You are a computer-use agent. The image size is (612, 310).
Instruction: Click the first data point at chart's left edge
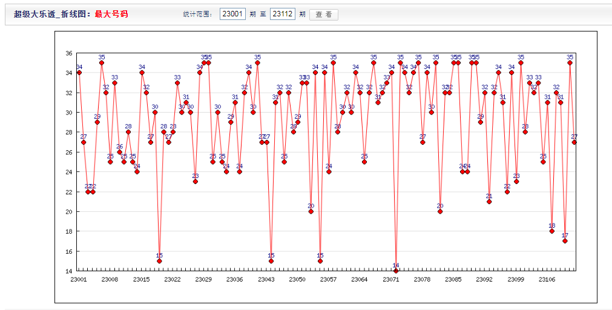(x=79, y=73)
